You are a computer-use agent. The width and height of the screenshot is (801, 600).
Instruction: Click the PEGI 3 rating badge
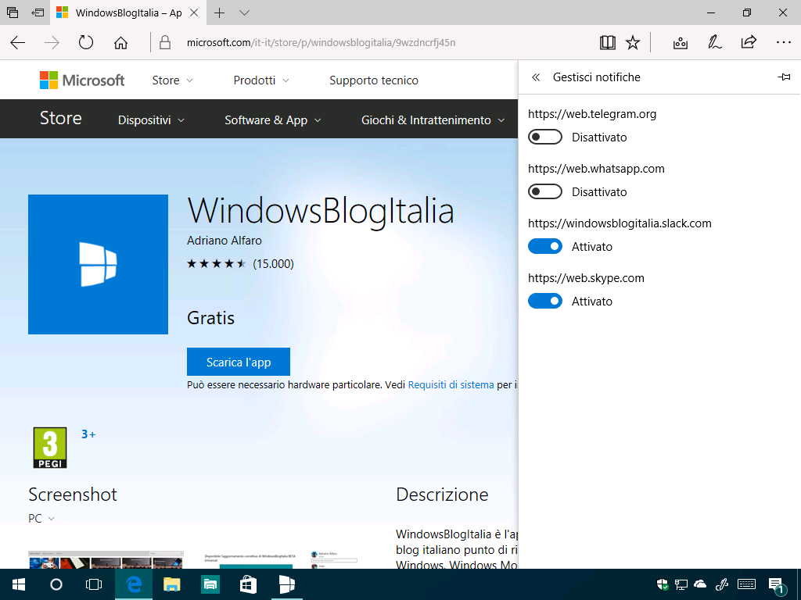pyautogui.click(x=50, y=448)
